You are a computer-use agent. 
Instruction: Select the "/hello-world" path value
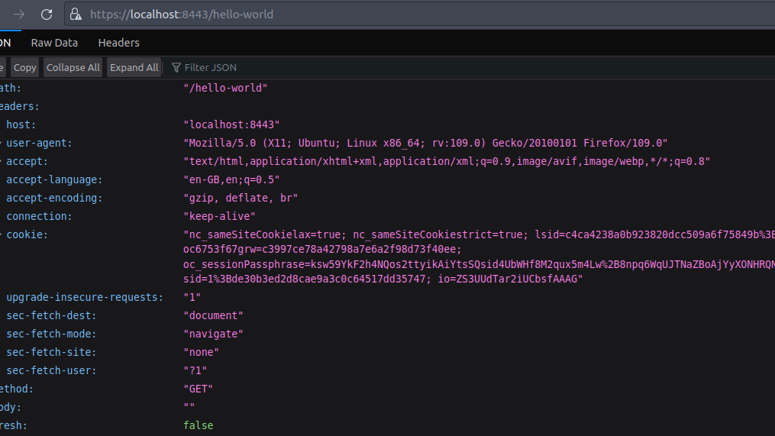pos(225,88)
